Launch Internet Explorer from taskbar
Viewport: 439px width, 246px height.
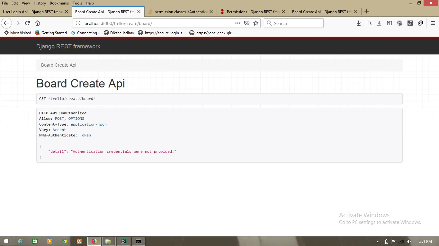coord(20,241)
